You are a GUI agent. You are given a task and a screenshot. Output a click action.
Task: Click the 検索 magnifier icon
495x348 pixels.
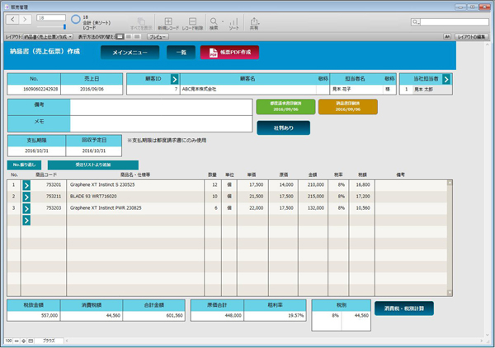[x=214, y=23]
